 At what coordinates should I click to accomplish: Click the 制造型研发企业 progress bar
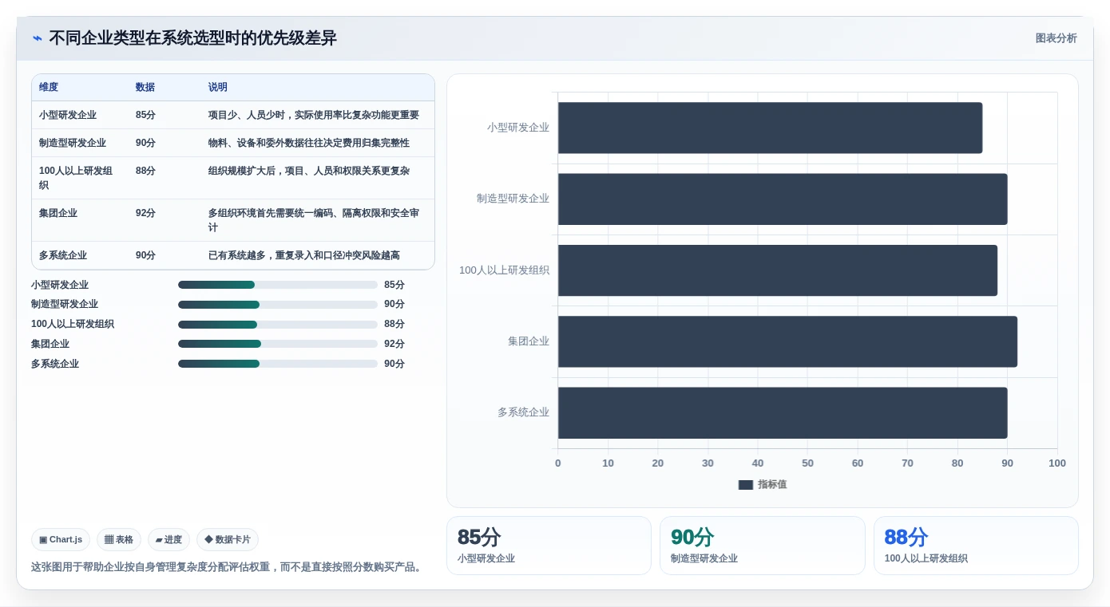tap(278, 305)
